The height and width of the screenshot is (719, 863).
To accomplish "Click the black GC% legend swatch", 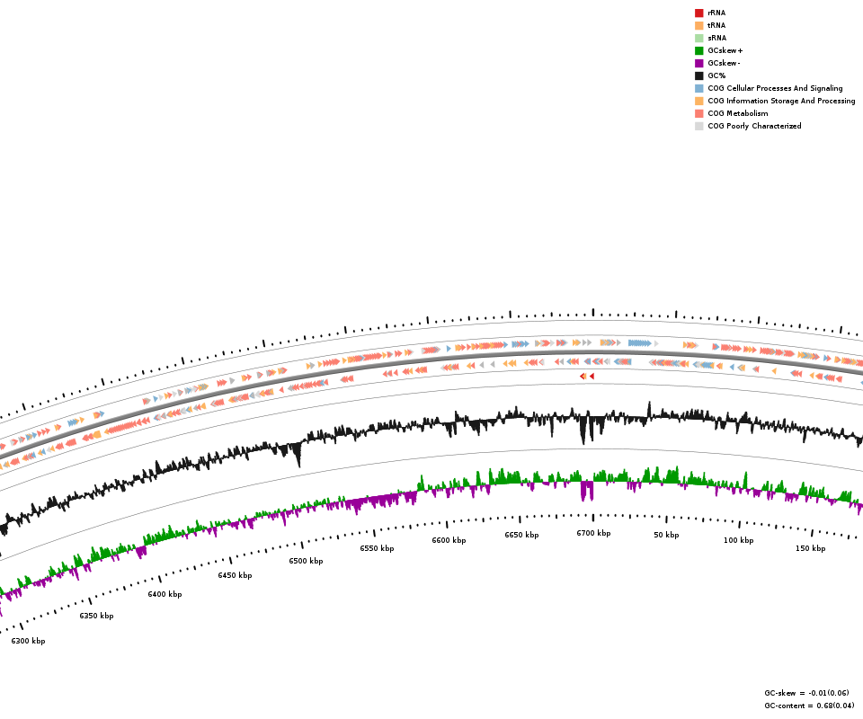I will [x=698, y=75].
